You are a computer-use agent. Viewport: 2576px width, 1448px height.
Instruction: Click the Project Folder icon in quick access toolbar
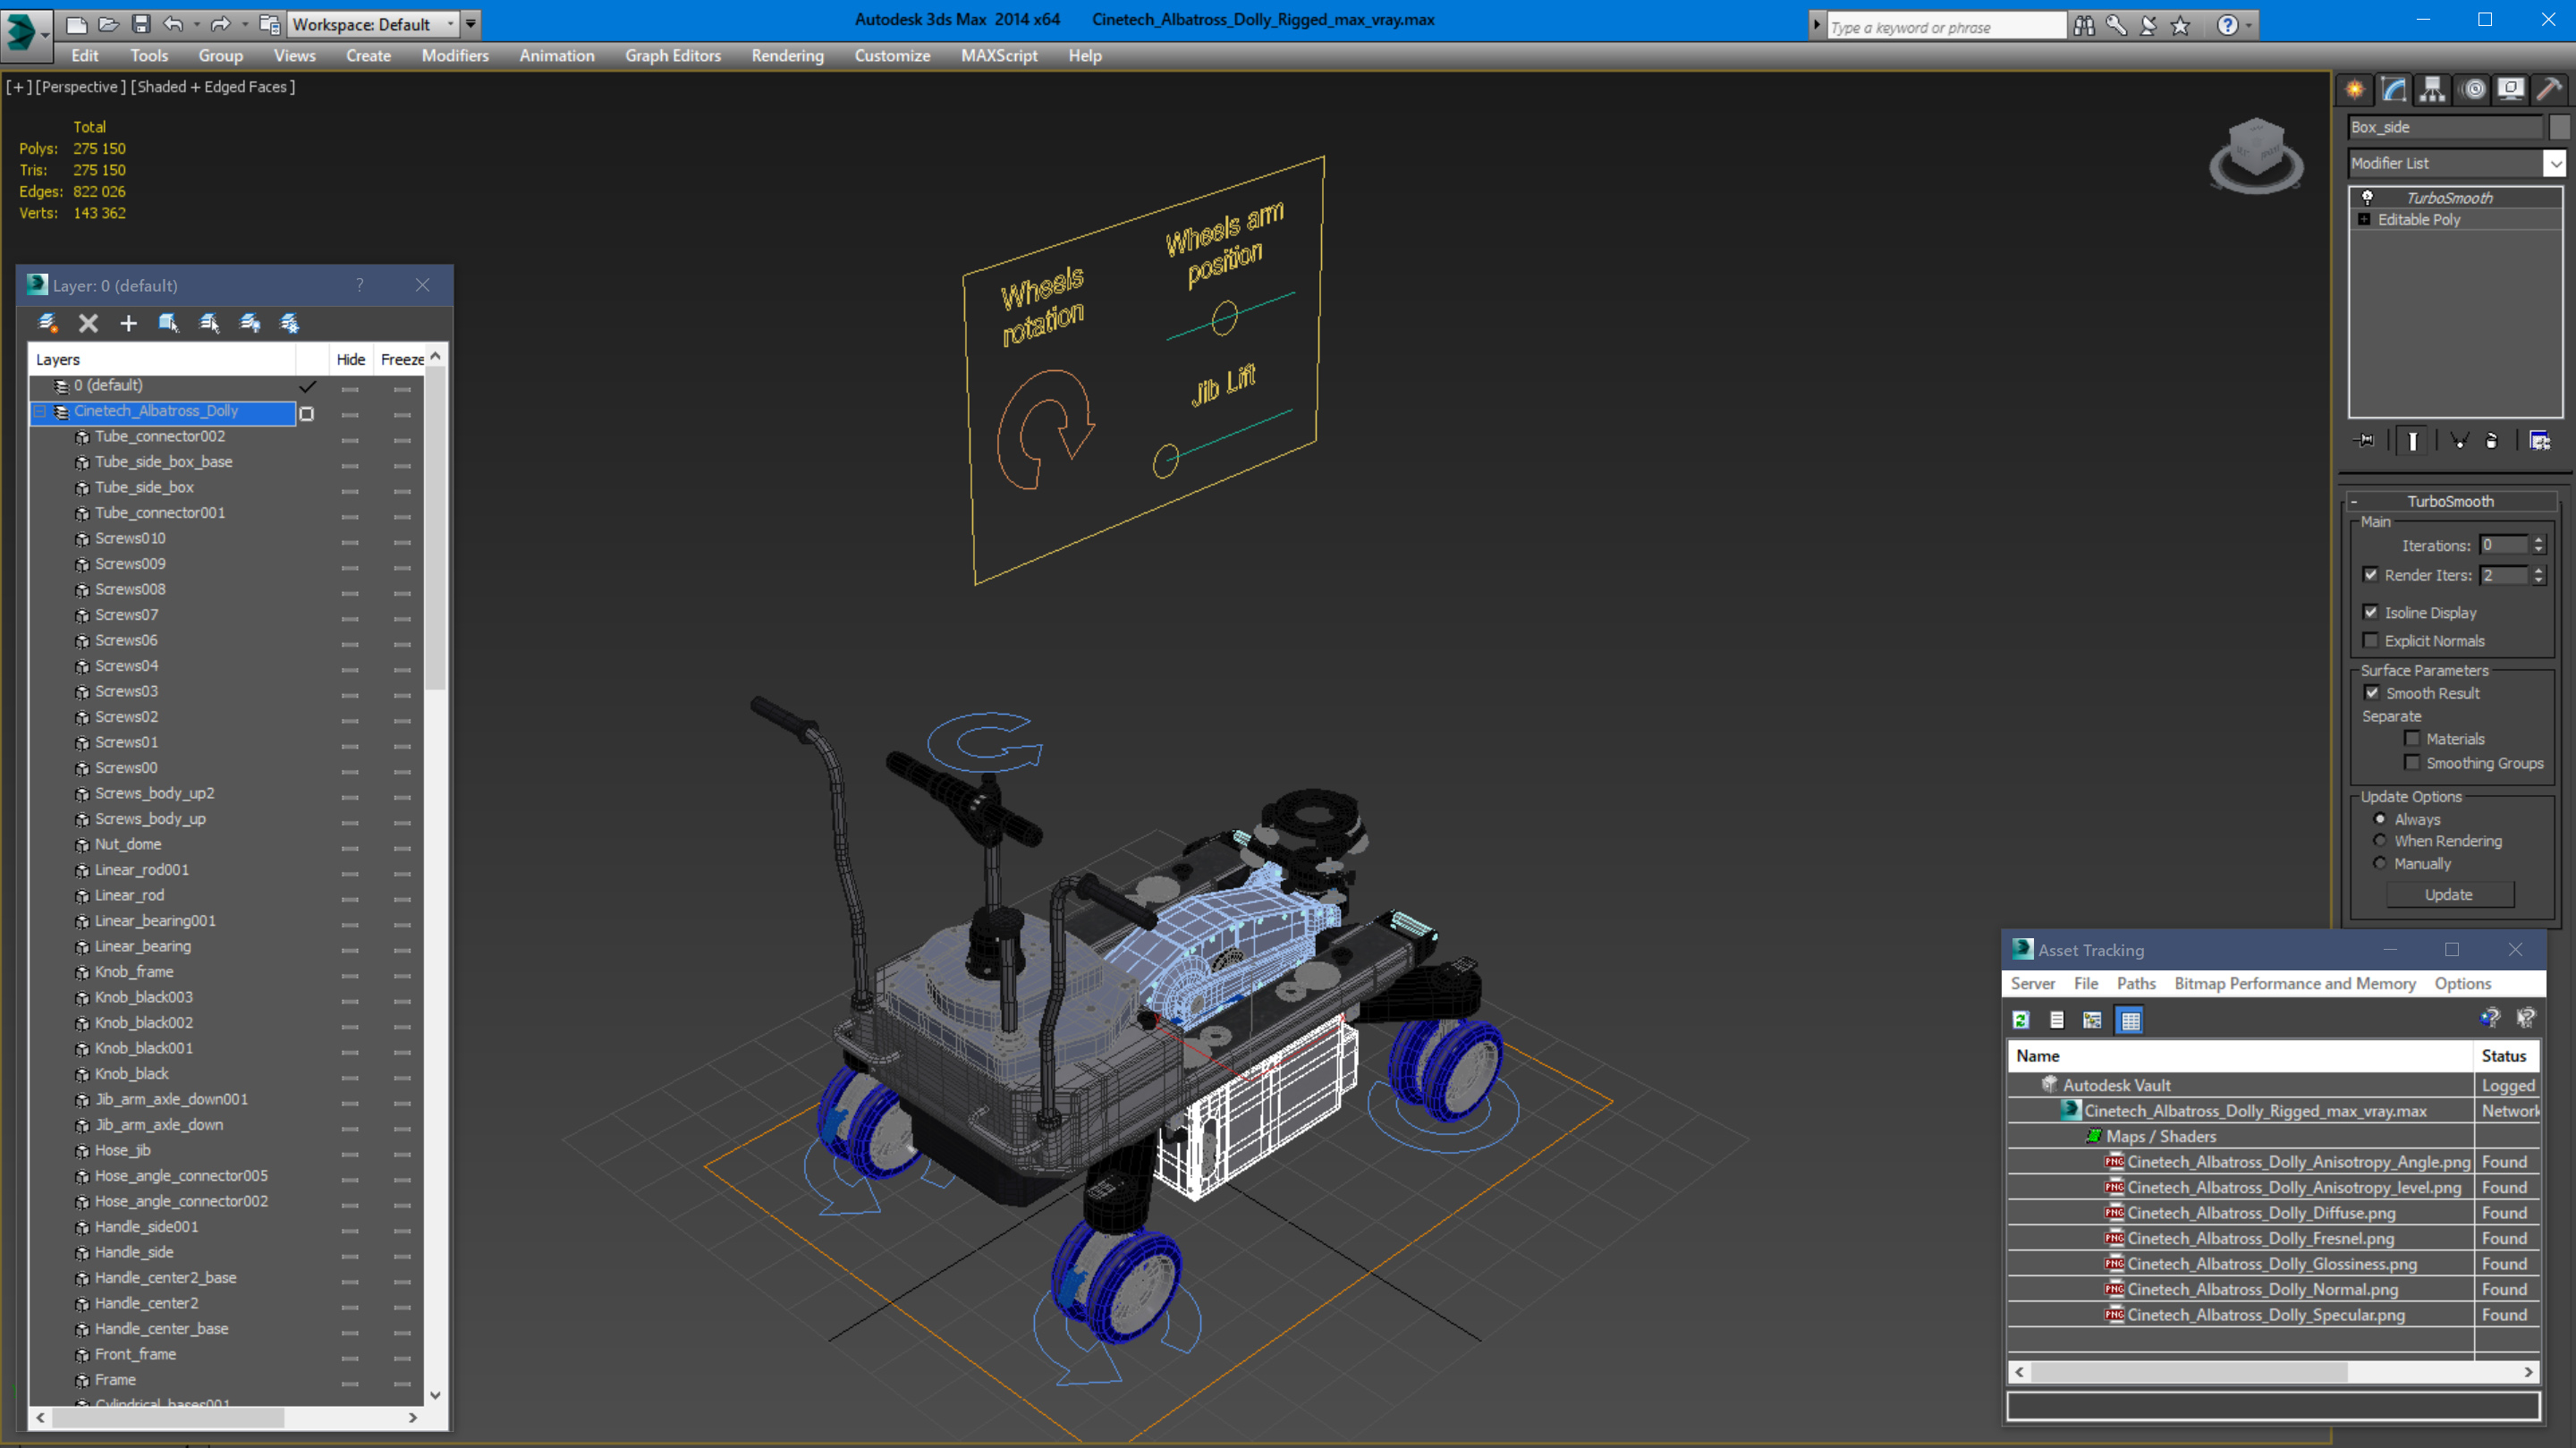point(269,24)
